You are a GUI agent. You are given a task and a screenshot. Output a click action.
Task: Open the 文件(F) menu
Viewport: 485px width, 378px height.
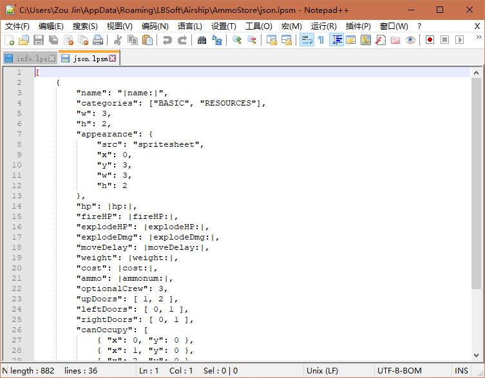tap(17, 26)
